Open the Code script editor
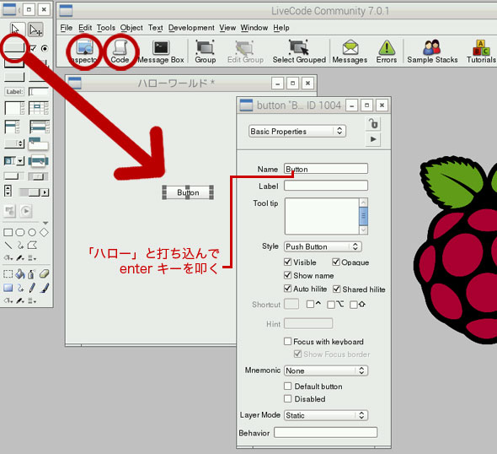The height and width of the screenshot is (454, 497). (120, 51)
